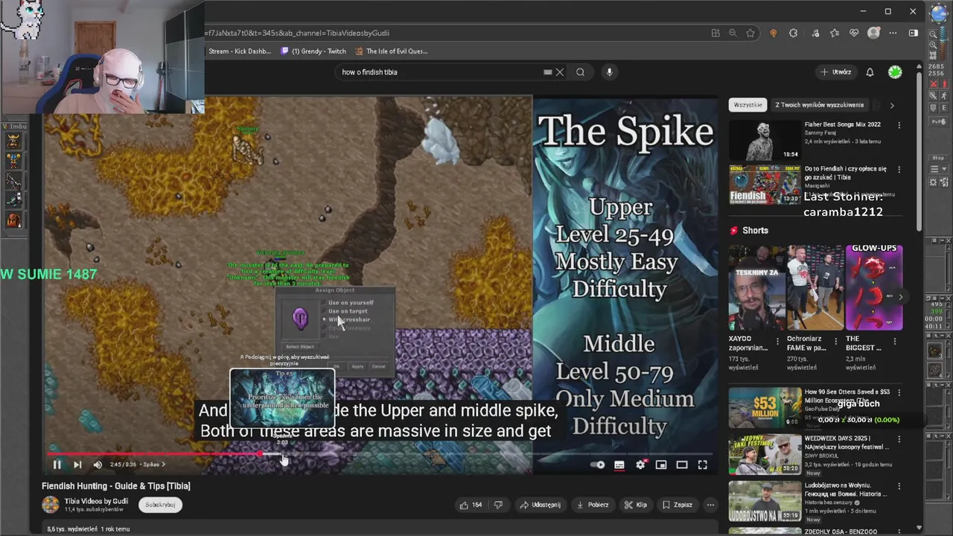Image resolution: width=953 pixels, height=536 pixels.
Task: Open '(1) Grendy - Twitch' bookmark
Action: (313, 51)
